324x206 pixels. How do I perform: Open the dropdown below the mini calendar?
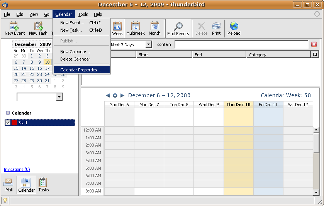(x=59, y=97)
